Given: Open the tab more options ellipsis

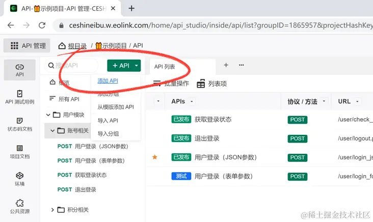Looking at the screenshot, I should (x=241, y=65).
